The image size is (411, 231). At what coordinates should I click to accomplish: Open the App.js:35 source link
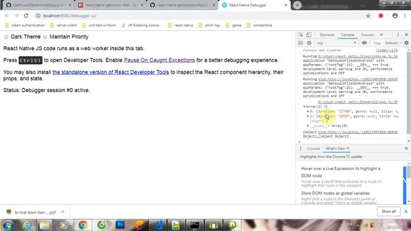(358, 102)
